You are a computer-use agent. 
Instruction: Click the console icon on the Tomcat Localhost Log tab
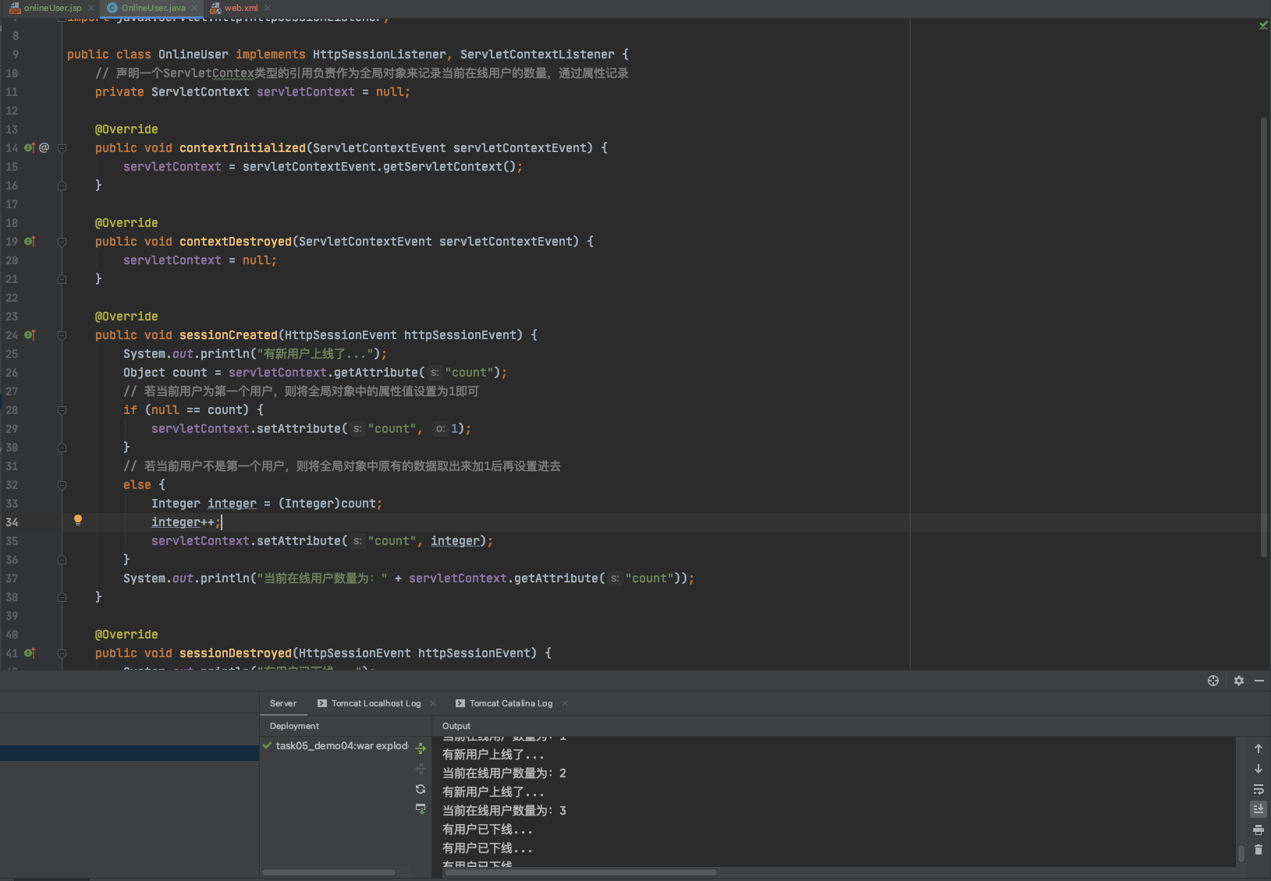pyautogui.click(x=322, y=703)
